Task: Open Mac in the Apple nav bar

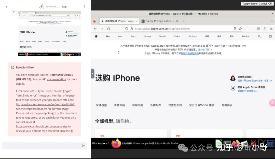Action: pos(120,36)
